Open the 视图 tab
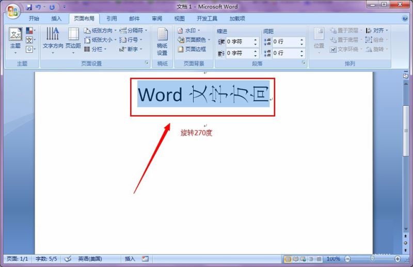 tap(179, 19)
